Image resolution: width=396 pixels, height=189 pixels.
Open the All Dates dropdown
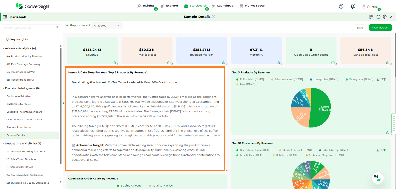[107, 25]
